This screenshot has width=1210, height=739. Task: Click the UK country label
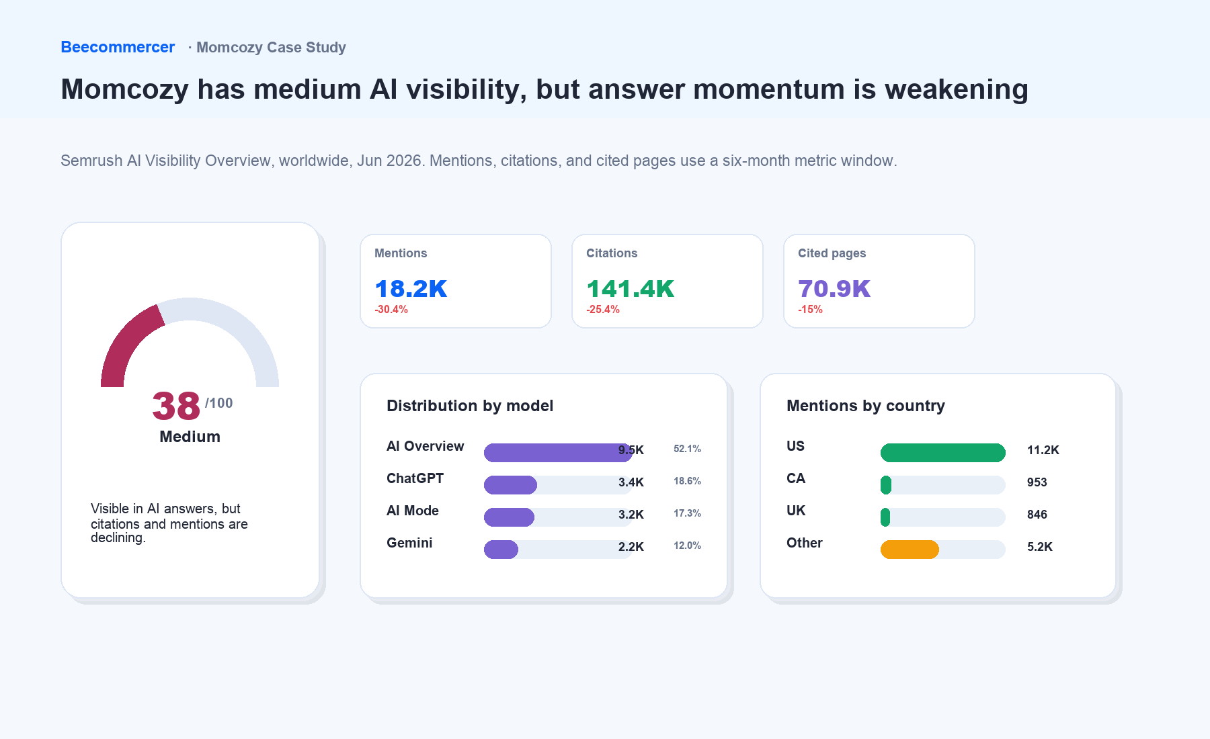(796, 511)
